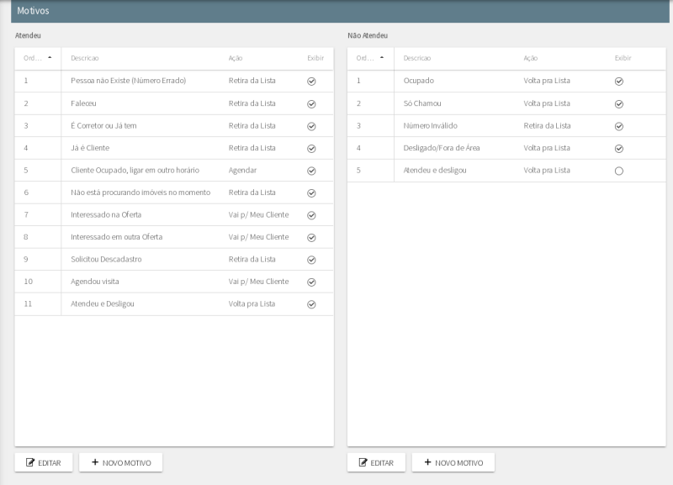
Task: Toggle Exibir check for Solicitou Descadastro row
Action: [311, 260]
